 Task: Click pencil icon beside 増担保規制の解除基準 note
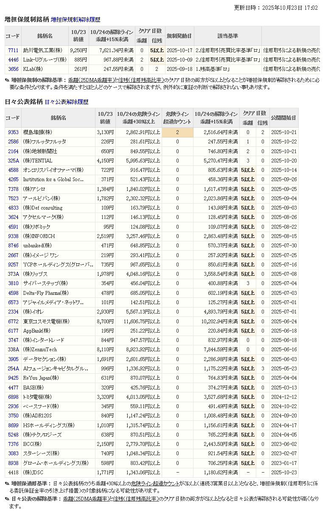[x=7, y=80]
